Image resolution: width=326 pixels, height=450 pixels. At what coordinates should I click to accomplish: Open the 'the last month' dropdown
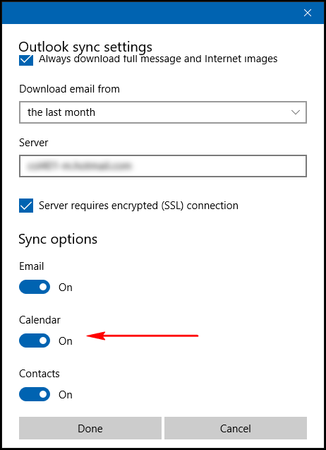[163, 112]
